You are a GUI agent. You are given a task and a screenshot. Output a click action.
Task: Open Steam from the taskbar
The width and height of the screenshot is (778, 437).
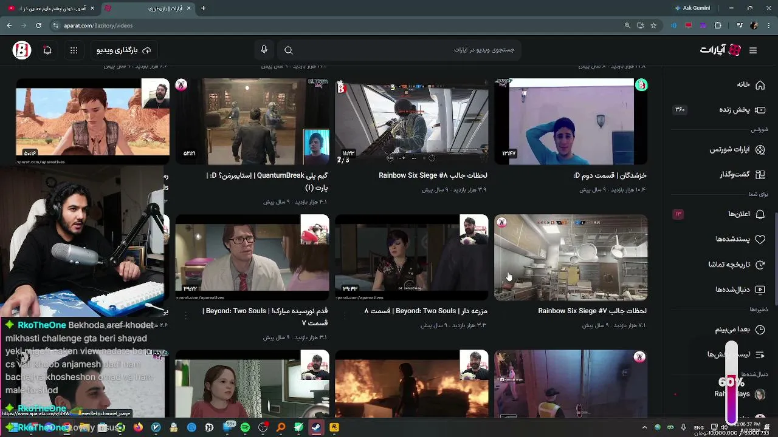pyautogui.click(x=316, y=427)
